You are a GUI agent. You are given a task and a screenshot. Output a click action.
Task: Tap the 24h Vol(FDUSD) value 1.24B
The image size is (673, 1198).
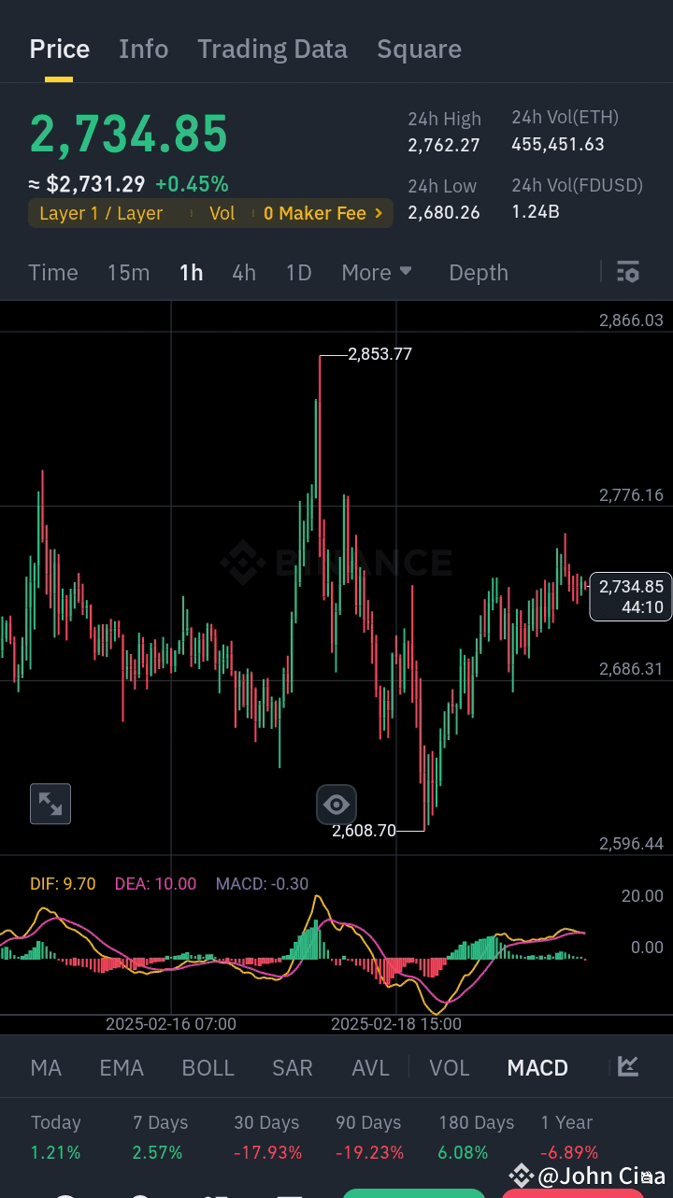click(536, 211)
